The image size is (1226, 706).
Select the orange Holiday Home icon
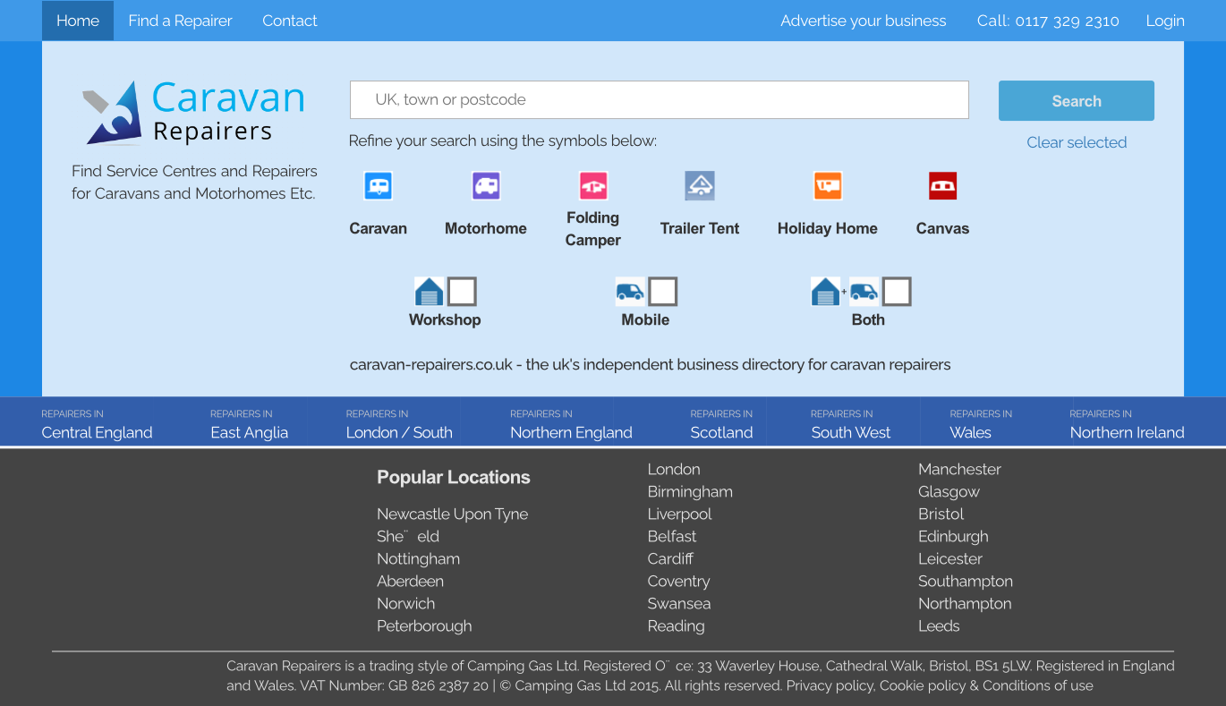[828, 186]
